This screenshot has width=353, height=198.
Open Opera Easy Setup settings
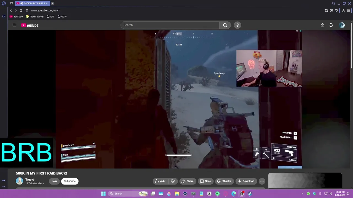pyautogui.click(x=349, y=10)
